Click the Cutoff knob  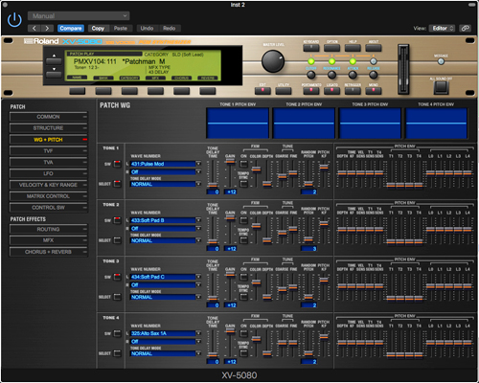311,75
